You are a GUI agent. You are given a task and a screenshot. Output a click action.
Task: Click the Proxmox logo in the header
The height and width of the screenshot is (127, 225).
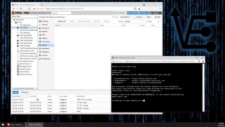coord(21,13)
